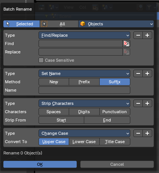Toggle regex icon next to Find field
The image size is (159, 173).
[x=127, y=44]
